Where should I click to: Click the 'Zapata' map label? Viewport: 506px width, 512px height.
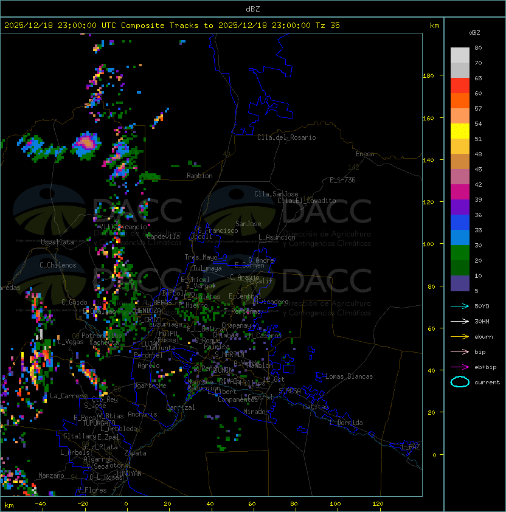pyautogui.click(x=135, y=453)
